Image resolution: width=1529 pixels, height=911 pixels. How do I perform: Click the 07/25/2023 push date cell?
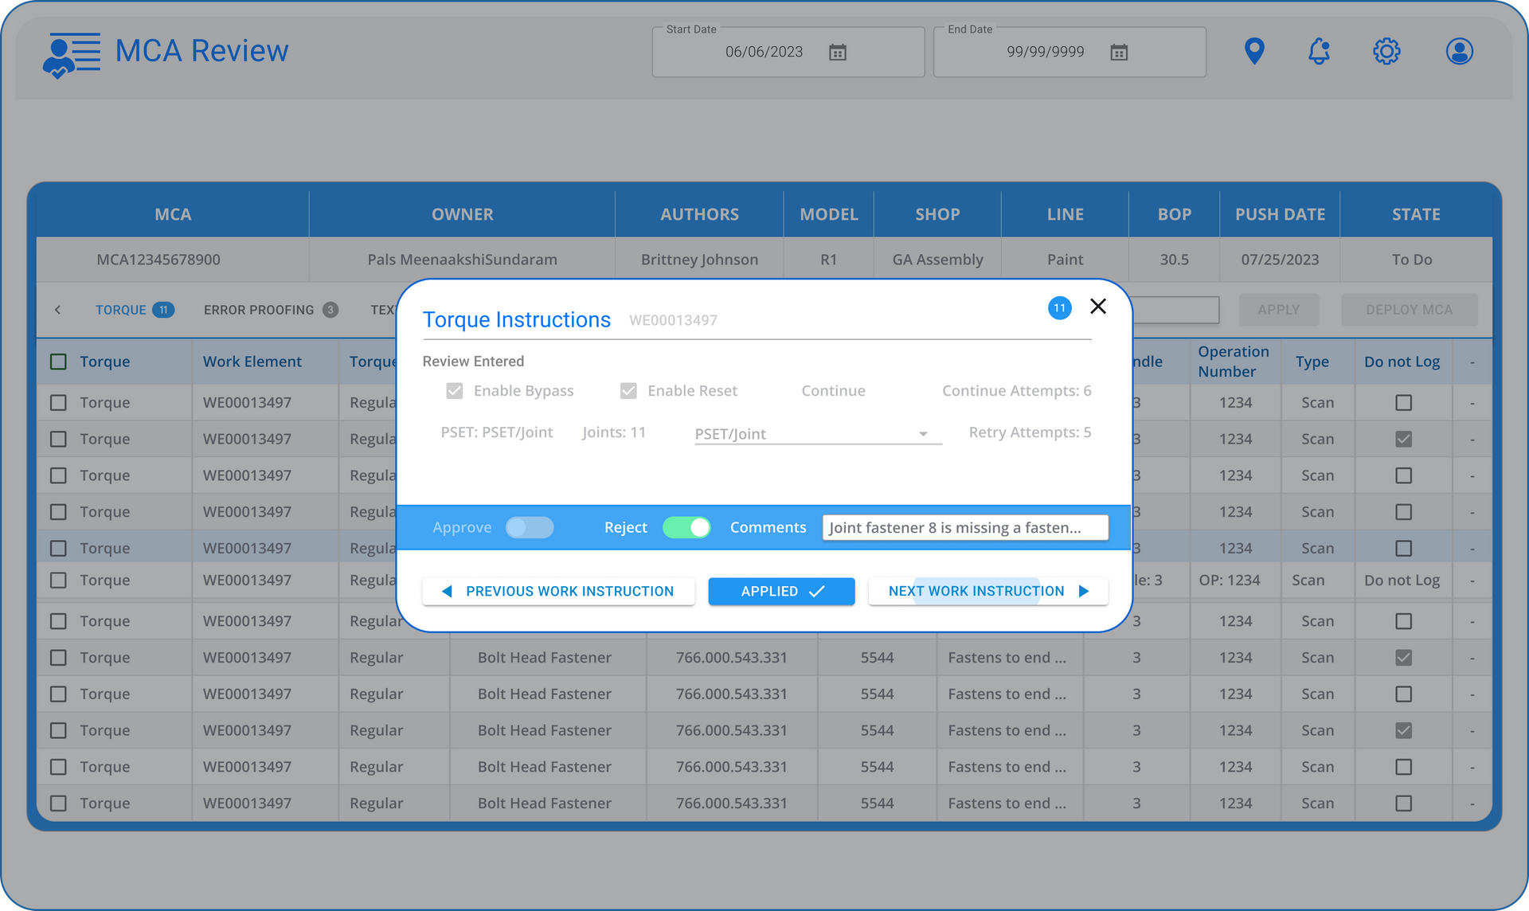(1280, 260)
